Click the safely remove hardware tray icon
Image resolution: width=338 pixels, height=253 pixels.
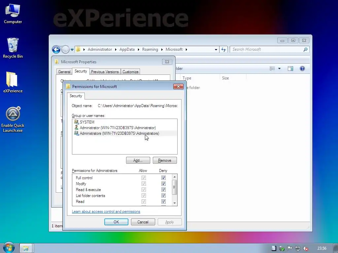pyautogui.click(x=282, y=248)
